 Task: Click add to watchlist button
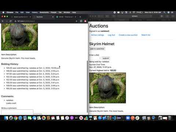[x=97, y=49]
